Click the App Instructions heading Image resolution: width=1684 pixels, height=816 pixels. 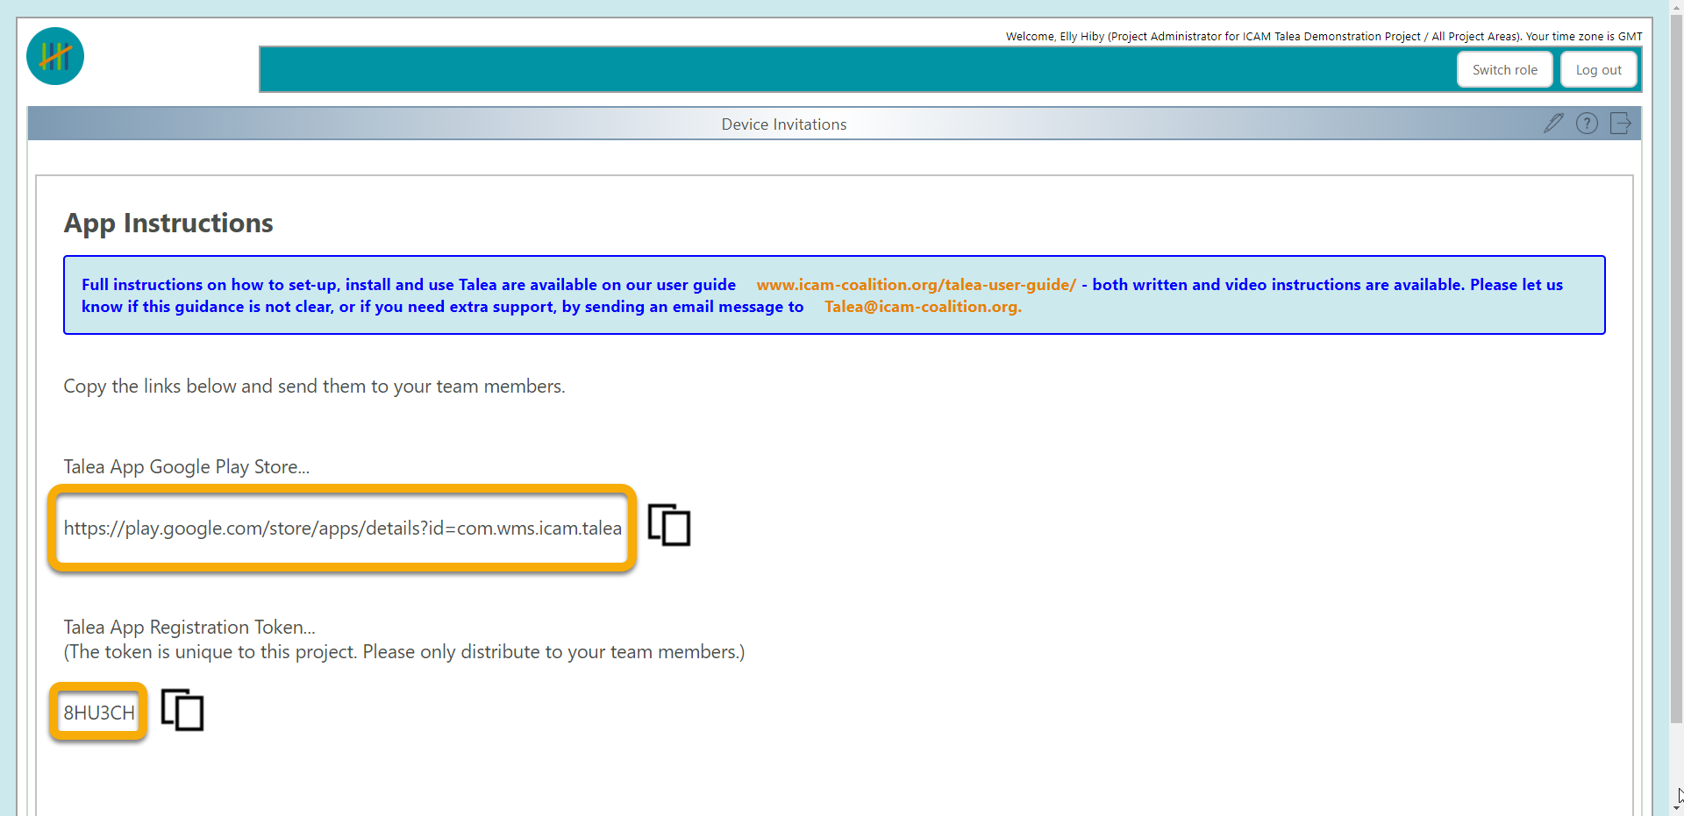pyautogui.click(x=168, y=223)
